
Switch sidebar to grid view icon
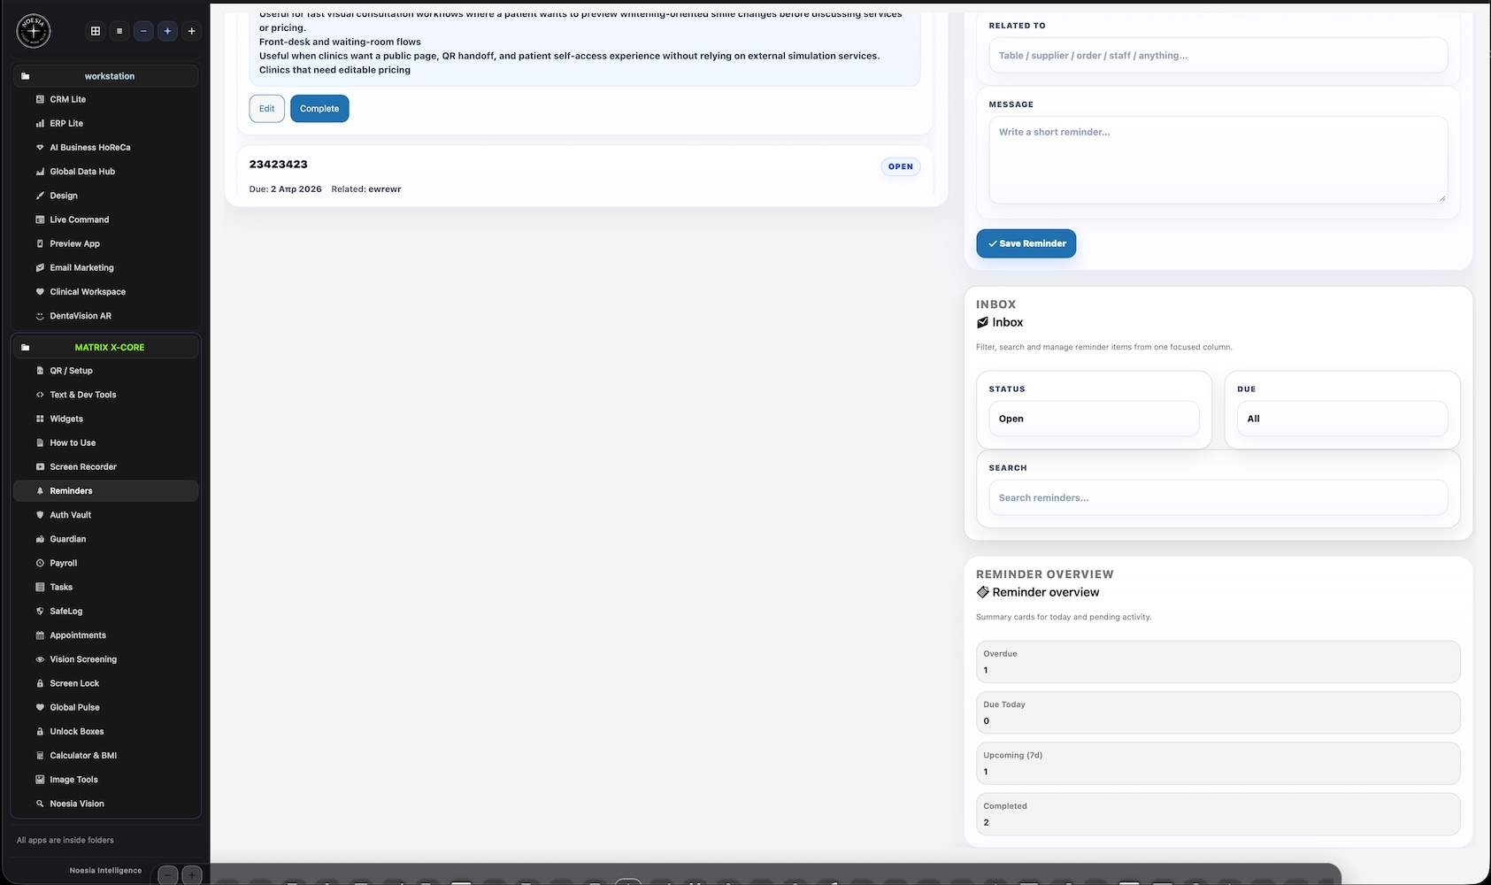tap(96, 31)
